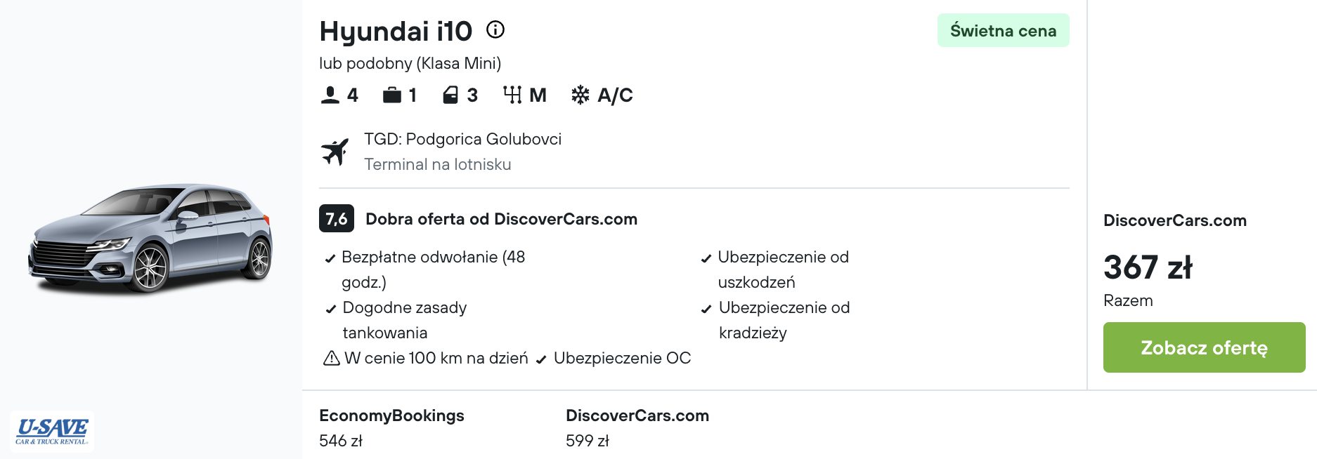Click the Hyundai i10 car image
1317x459 pixels.
150,237
